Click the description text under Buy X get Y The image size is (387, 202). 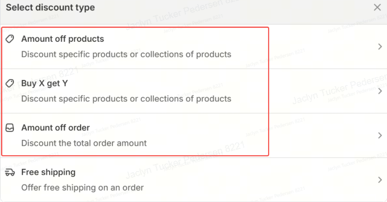[126, 99]
